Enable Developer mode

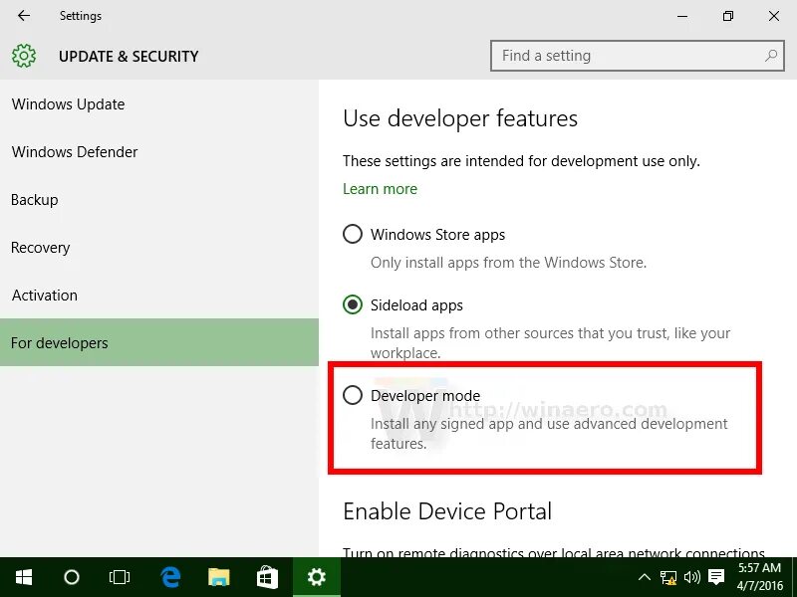click(353, 395)
